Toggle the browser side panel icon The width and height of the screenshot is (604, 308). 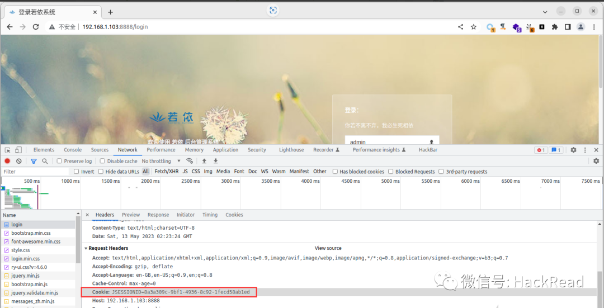568,27
